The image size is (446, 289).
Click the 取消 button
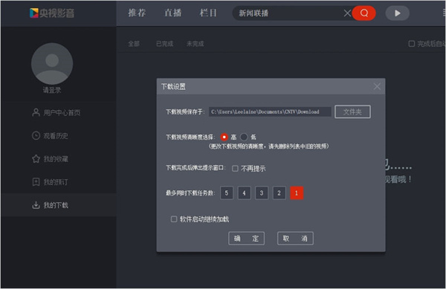click(295, 238)
